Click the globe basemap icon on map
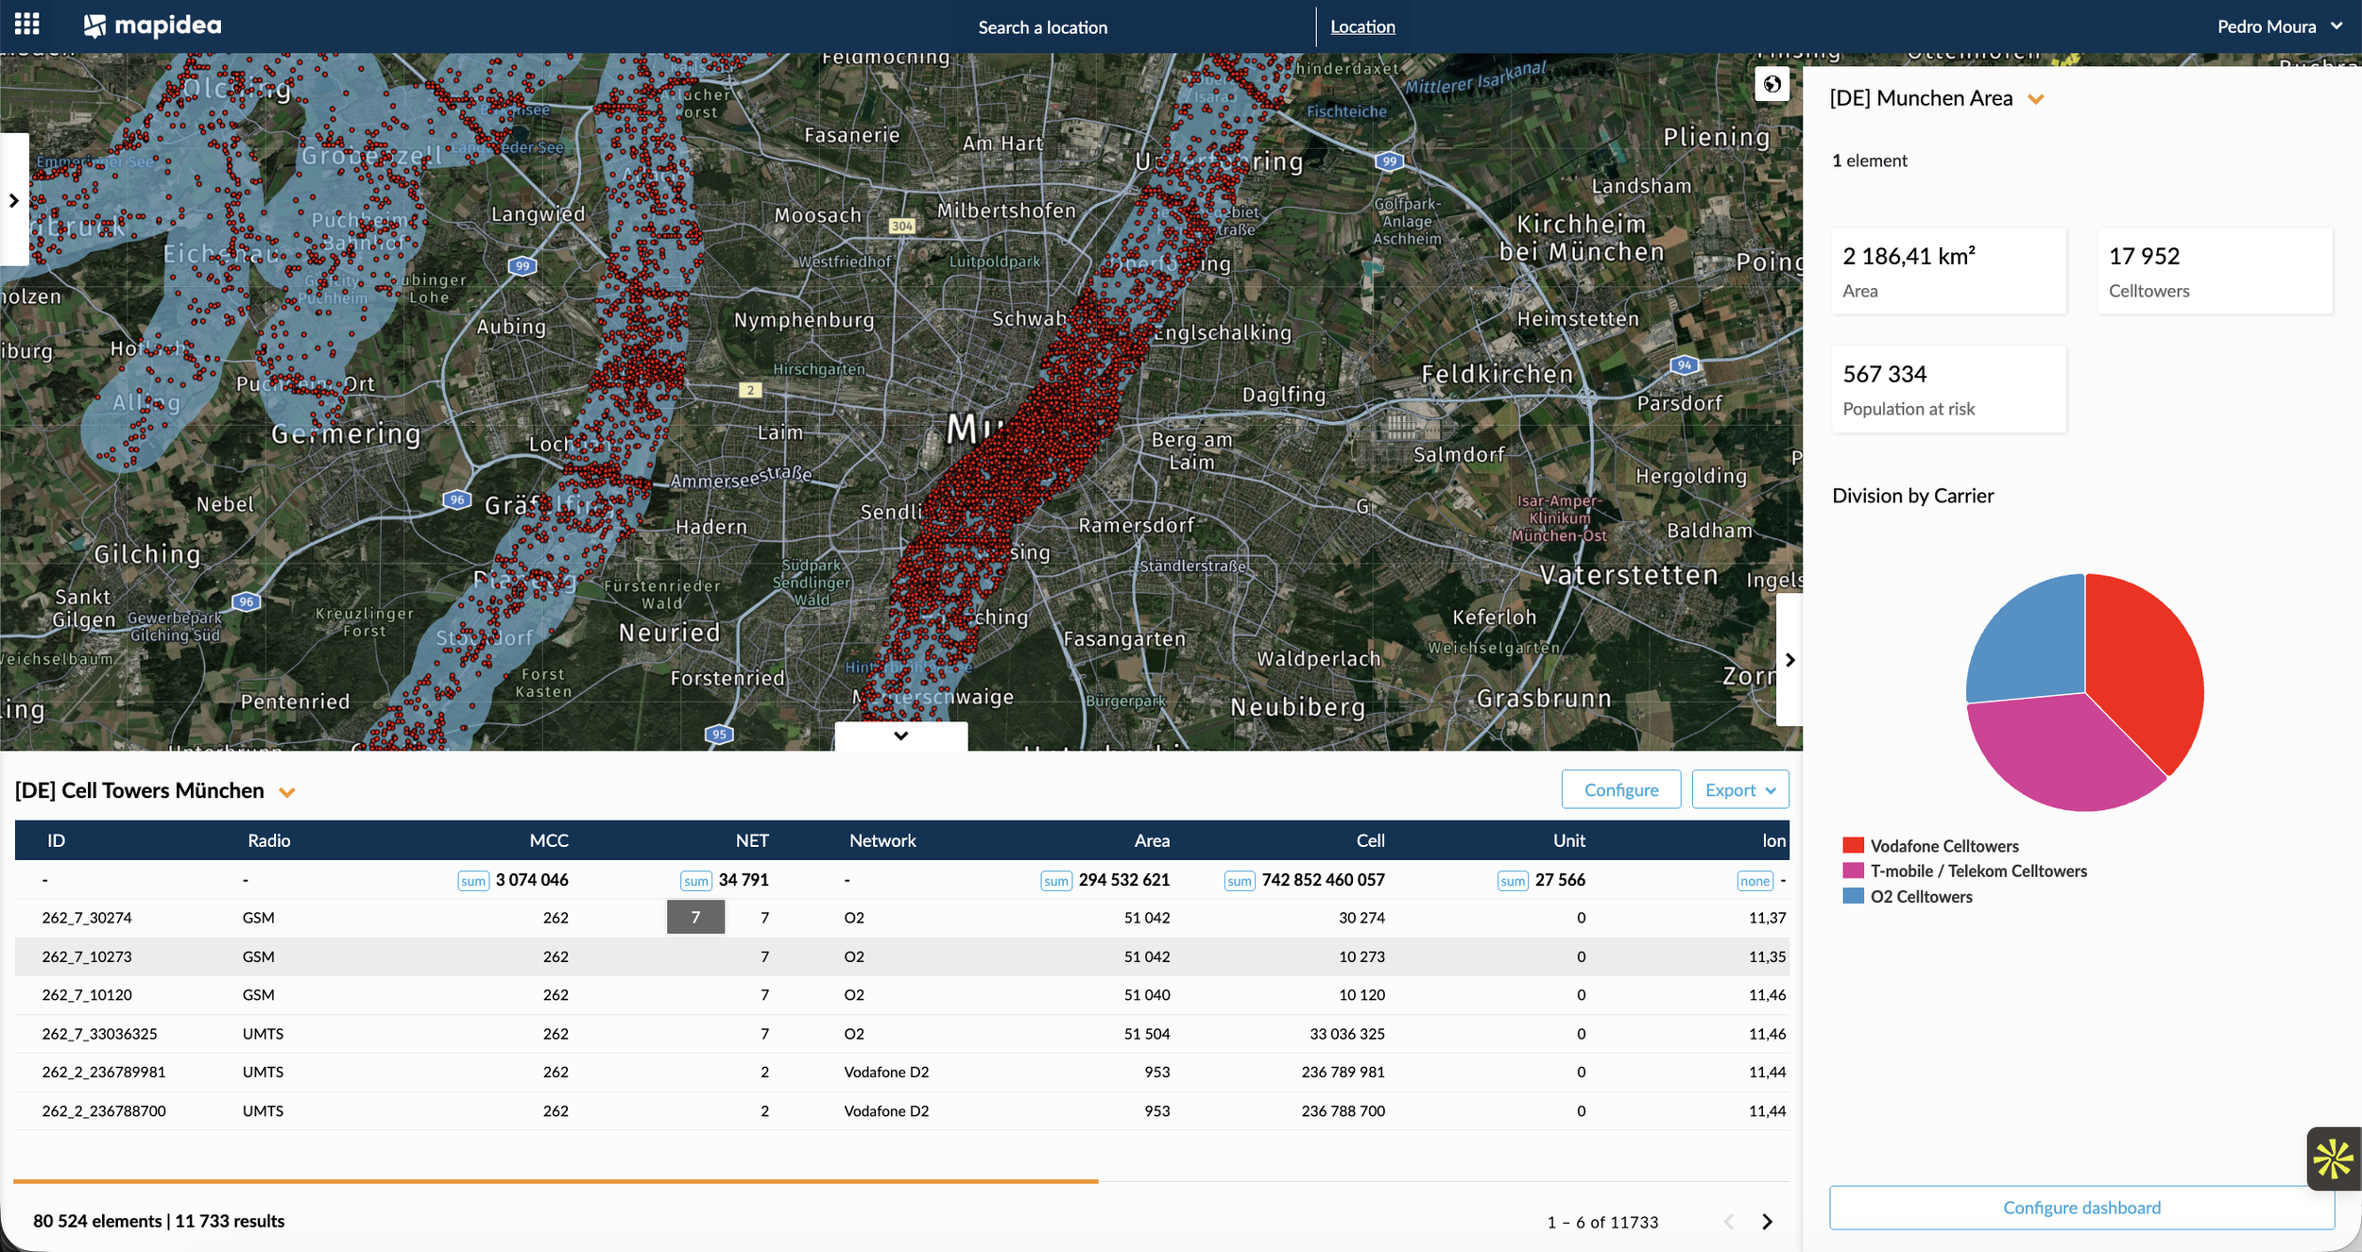This screenshot has height=1252, width=2362. [x=1771, y=84]
